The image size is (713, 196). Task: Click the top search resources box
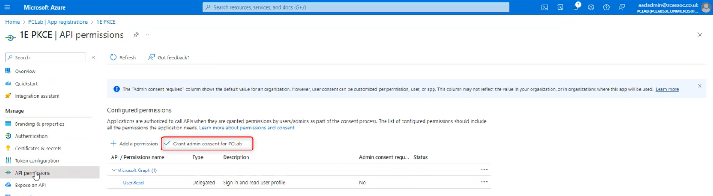[356, 7]
